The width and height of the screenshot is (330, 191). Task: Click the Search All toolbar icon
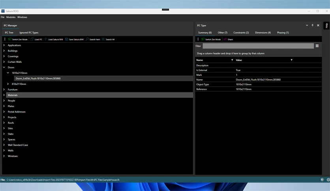click(103, 39)
